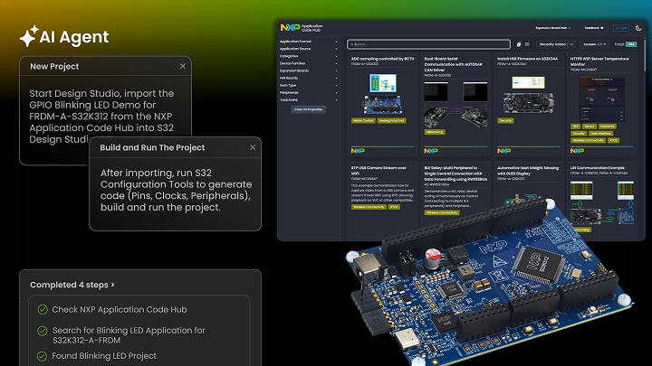Open the Feedback dropdown menu
Viewport: 652px width, 366px height.
click(594, 28)
